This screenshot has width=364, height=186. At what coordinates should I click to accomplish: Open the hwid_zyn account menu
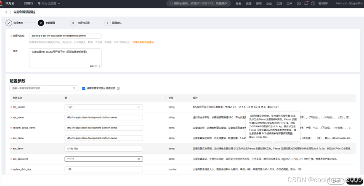[350, 3]
